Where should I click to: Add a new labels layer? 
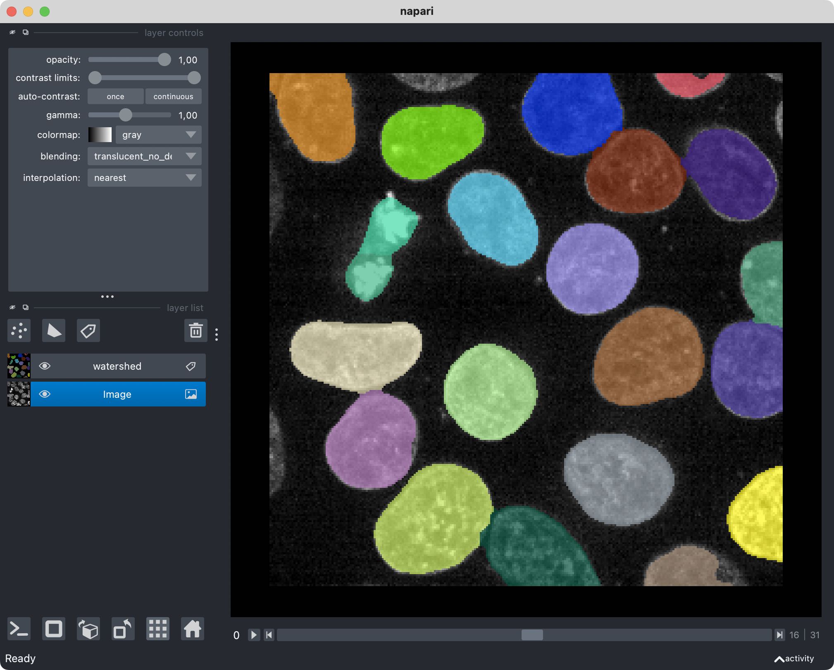pyautogui.click(x=88, y=330)
